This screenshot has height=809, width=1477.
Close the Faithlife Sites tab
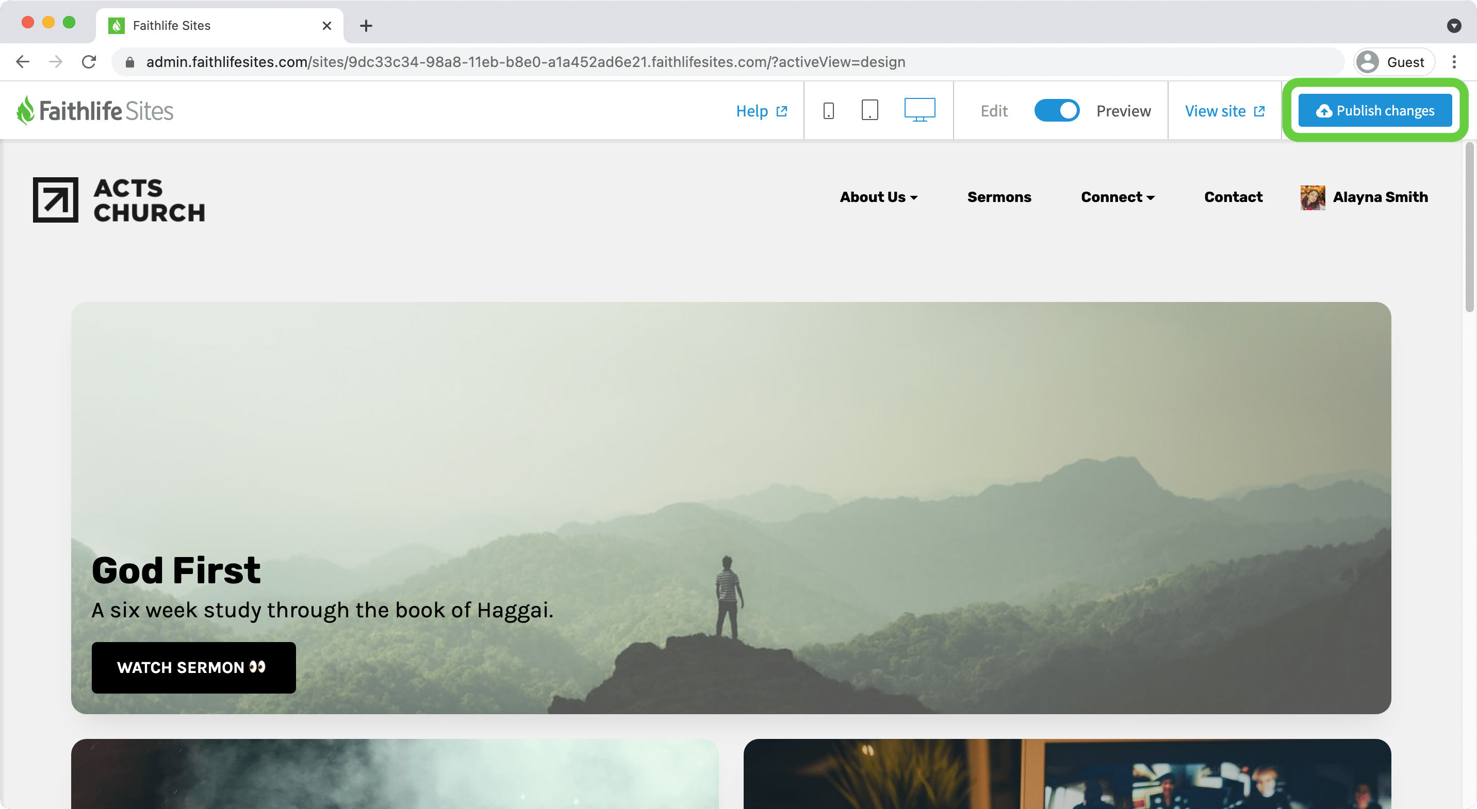[x=327, y=26]
